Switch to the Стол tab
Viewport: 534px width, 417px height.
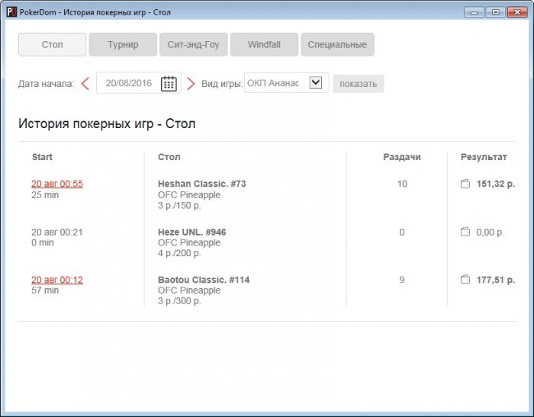[x=52, y=44]
